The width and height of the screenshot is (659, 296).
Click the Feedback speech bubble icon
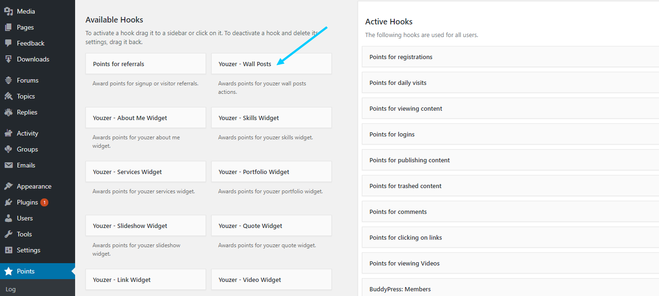[x=8, y=43]
